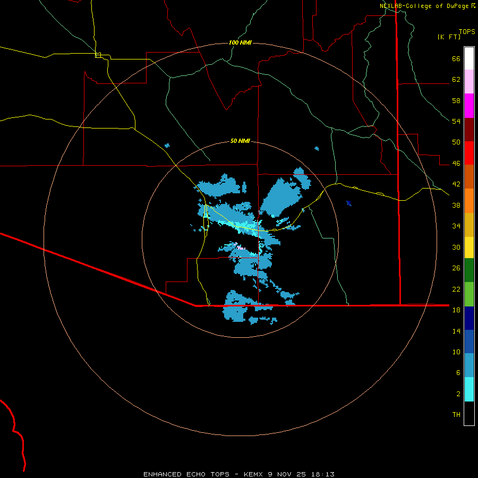Screen dimensions: 478x478
Task: Click the legend value 18
Action: click(456, 310)
